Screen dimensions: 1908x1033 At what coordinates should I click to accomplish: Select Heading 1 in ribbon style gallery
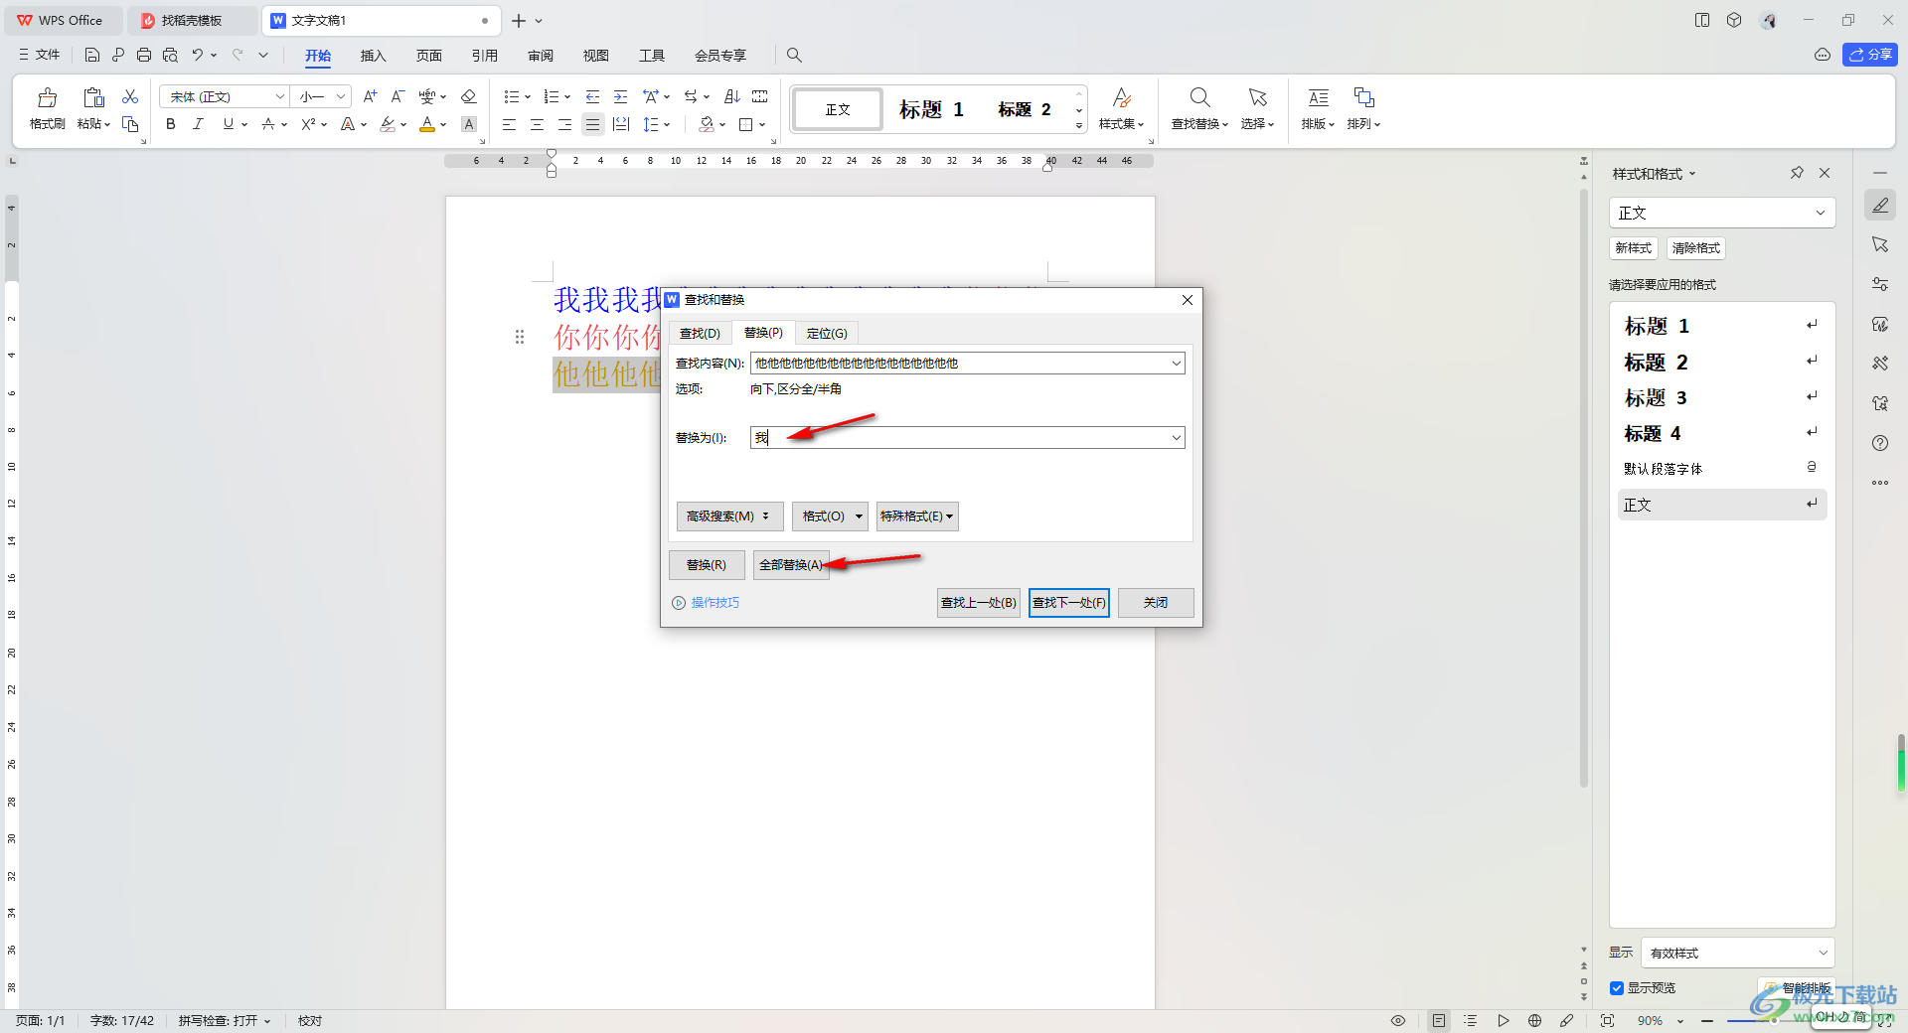pyautogui.click(x=931, y=109)
